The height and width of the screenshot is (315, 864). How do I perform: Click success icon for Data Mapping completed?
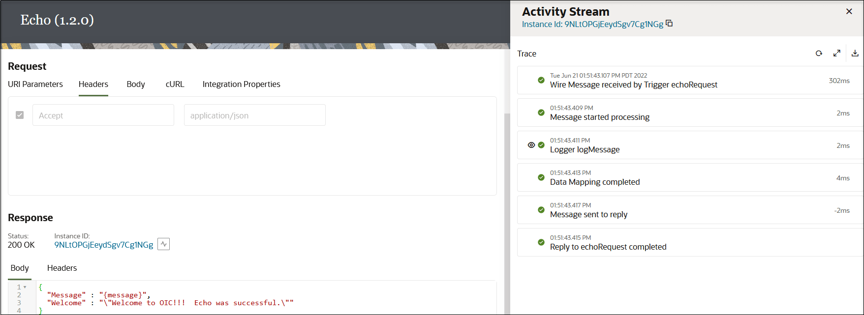(541, 177)
